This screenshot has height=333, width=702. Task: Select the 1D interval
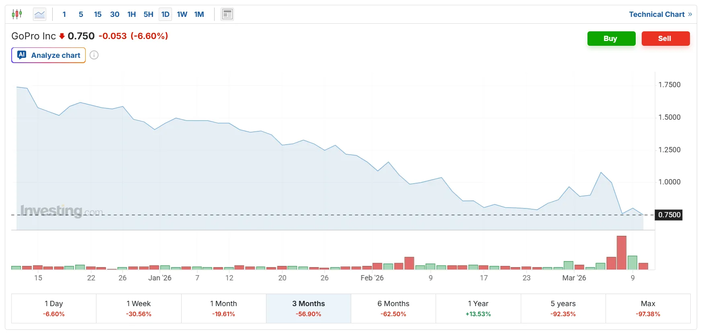coord(165,14)
